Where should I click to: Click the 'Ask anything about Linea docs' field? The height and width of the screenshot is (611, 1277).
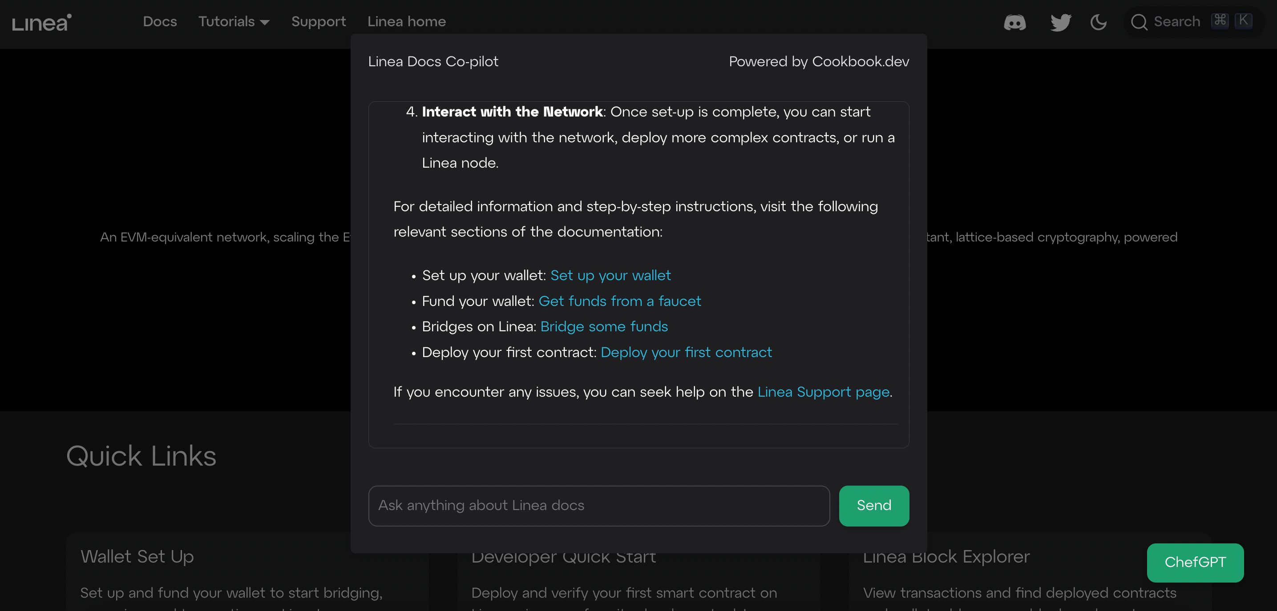(599, 506)
